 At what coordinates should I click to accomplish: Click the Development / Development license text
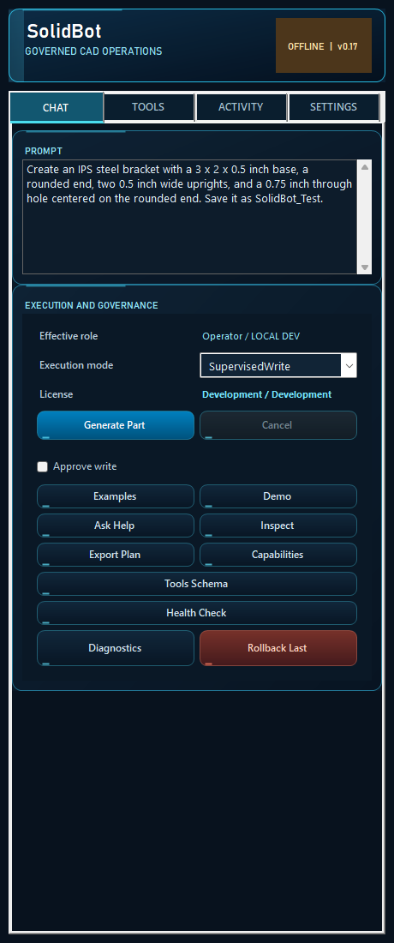click(x=266, y=394)
